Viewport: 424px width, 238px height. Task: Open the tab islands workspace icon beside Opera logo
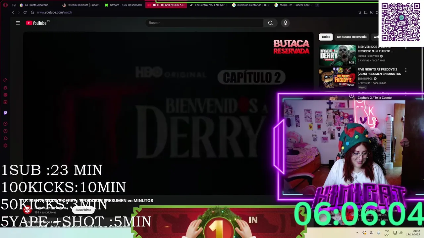[x=14, y=5]
